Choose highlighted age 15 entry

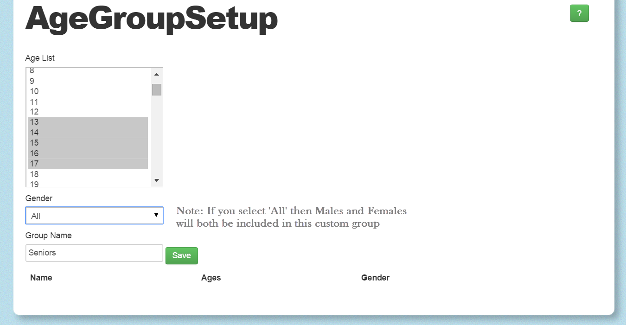coord(88,143)
